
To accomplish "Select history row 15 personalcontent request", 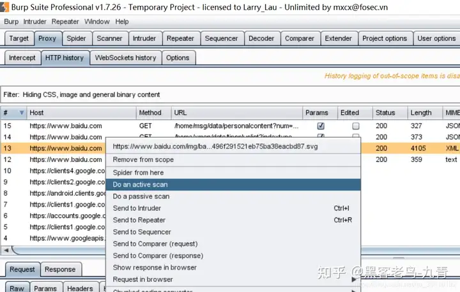I will tap(230, 126).
